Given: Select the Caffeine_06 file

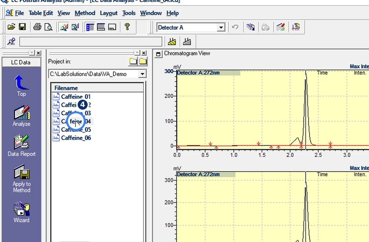Looking at the screenshot, I should click(72, 138).
